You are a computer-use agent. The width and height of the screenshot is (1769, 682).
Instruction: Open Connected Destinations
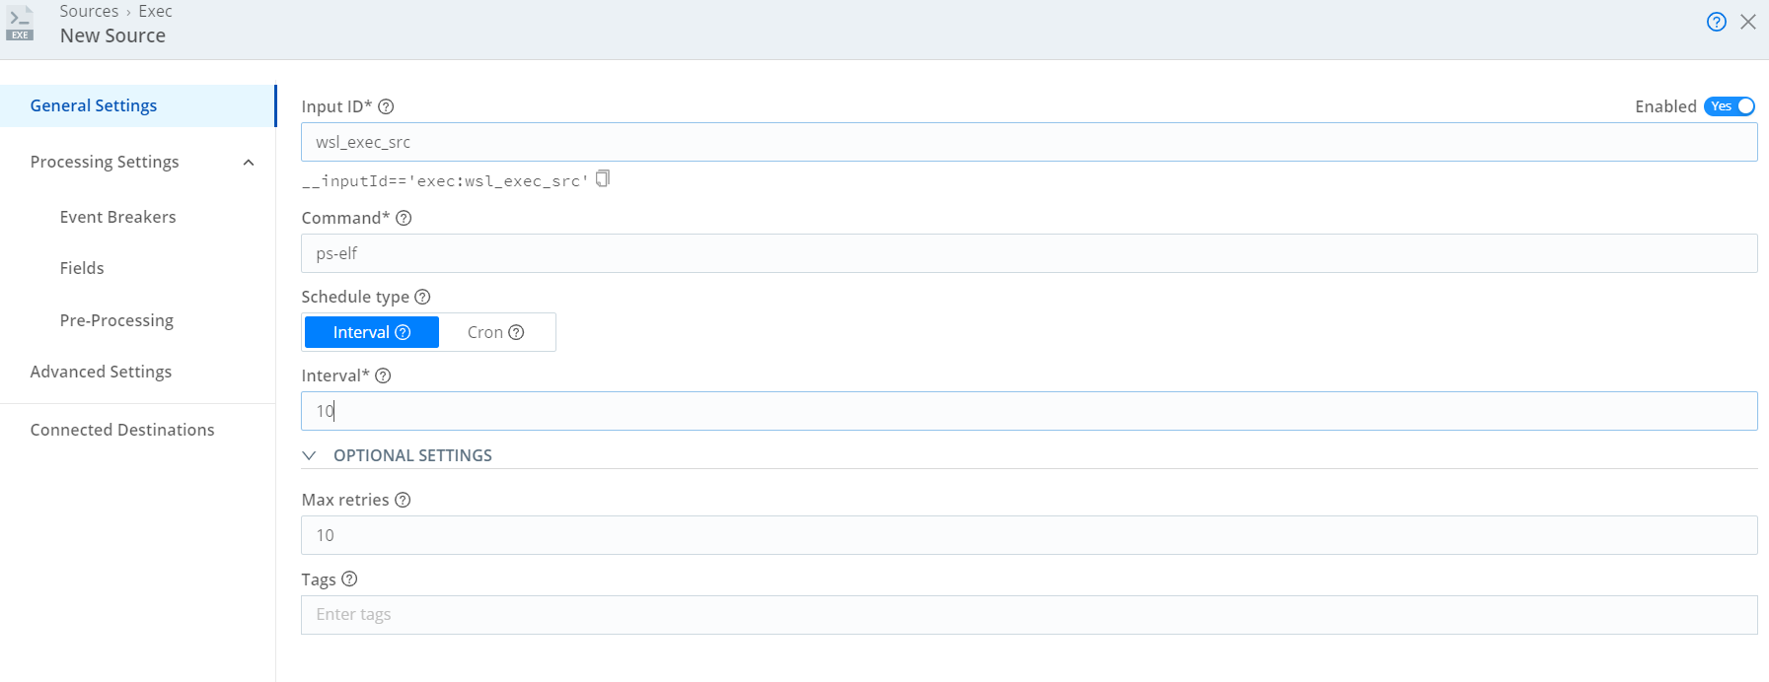click(122, 430)
